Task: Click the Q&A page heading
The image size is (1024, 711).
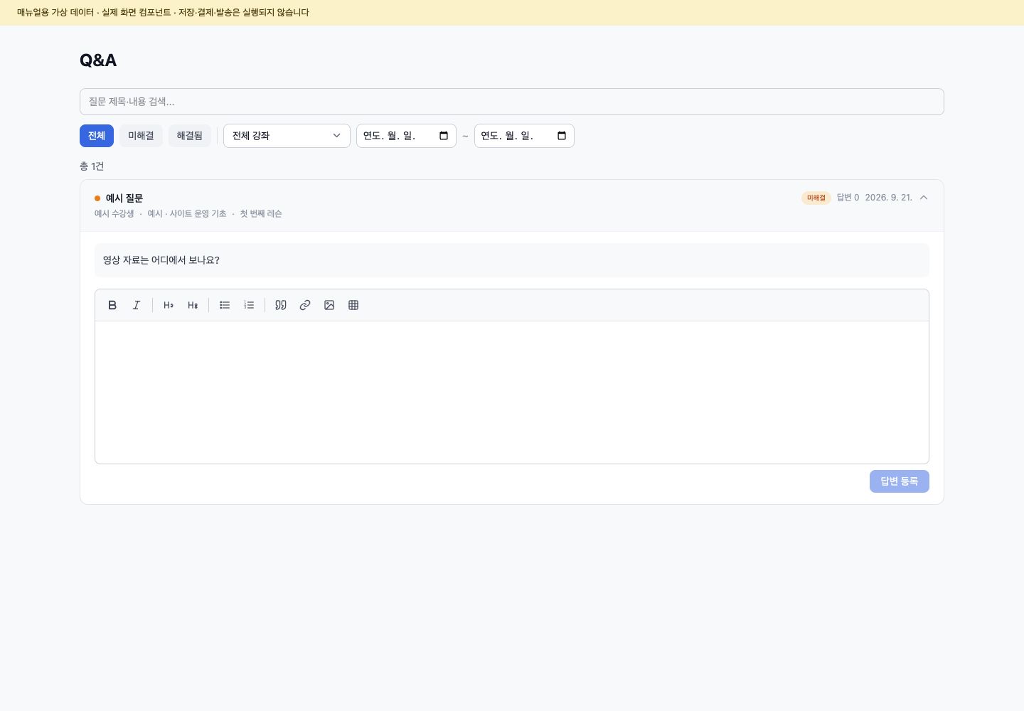Action: 98,60
